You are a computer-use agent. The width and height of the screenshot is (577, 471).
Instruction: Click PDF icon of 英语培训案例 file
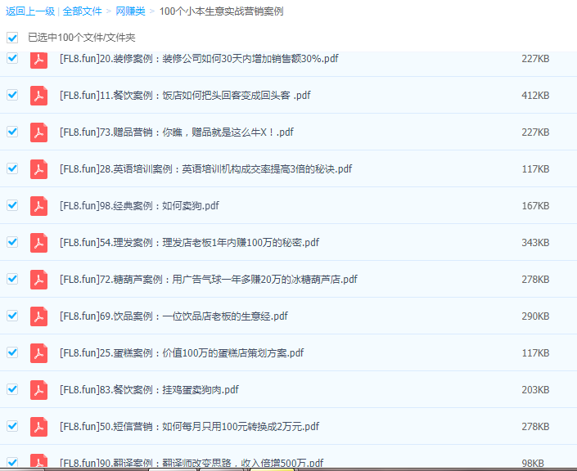(x=38, y=169)
